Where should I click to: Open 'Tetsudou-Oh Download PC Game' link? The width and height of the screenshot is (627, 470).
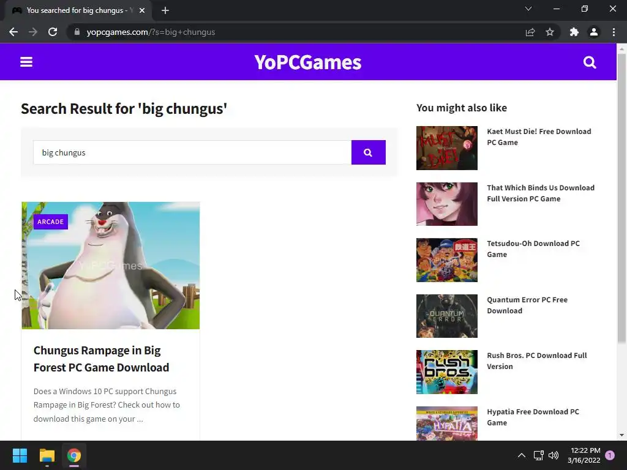[533, 248]
